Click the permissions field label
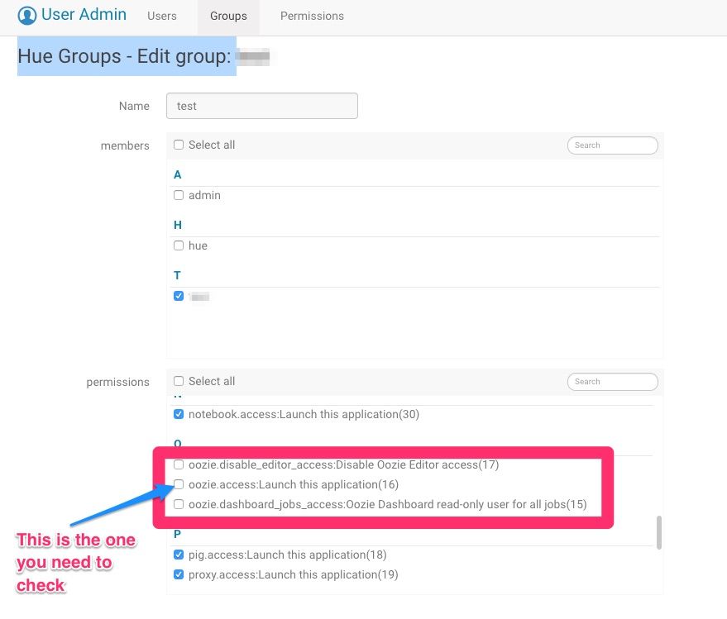 pyautogui.click(x=117, y=383)
